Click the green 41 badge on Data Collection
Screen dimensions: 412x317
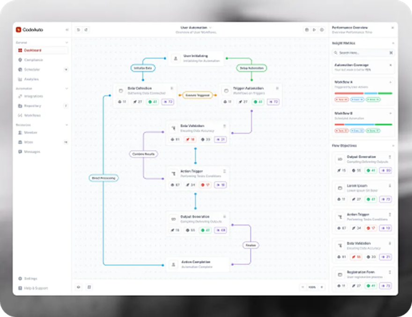click(x=153, y=101)
